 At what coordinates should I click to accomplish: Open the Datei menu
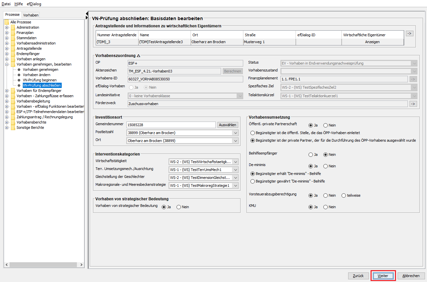(x=6, y=4)
